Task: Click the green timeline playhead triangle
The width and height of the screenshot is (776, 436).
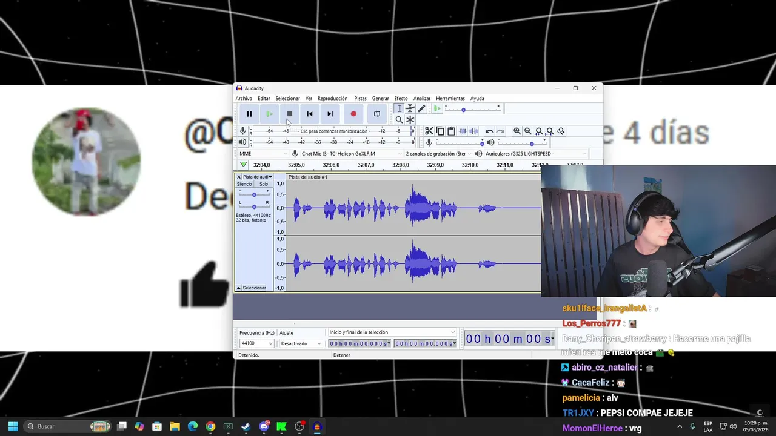Action: point(243,165)
